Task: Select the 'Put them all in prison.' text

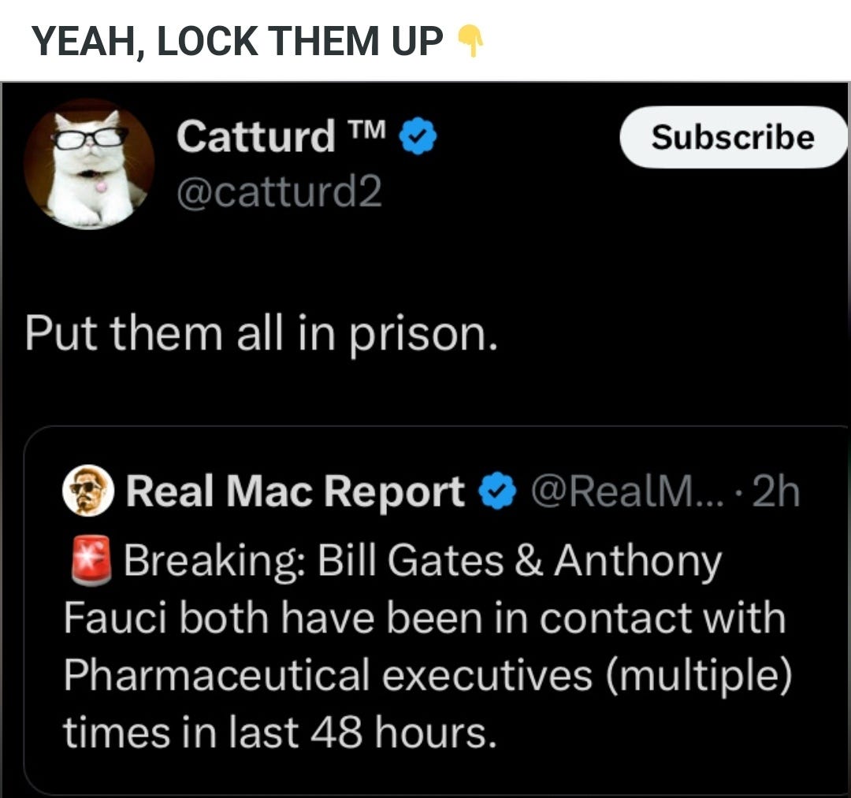Action: (261, 334)
